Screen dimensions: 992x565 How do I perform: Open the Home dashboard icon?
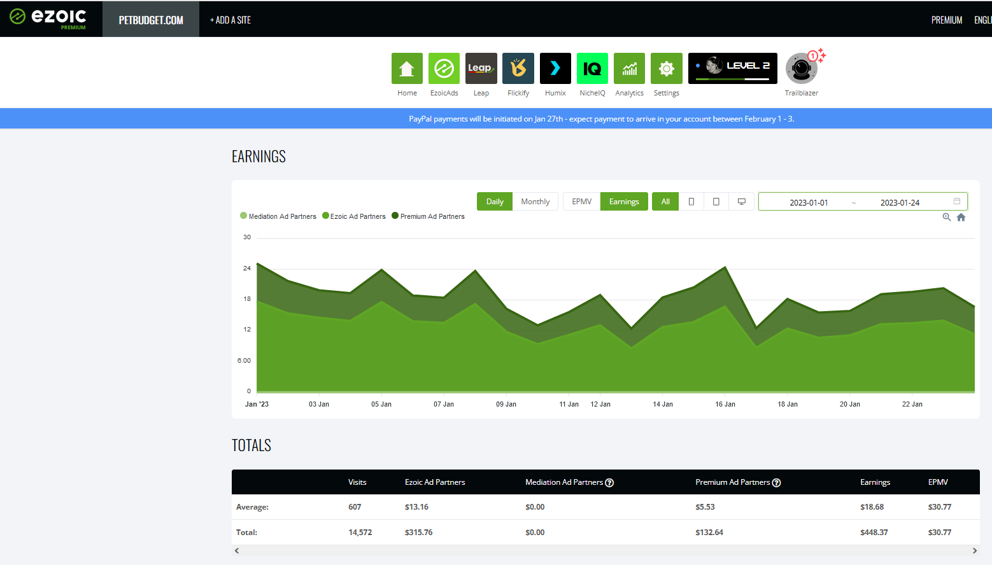tap(407, 68)
